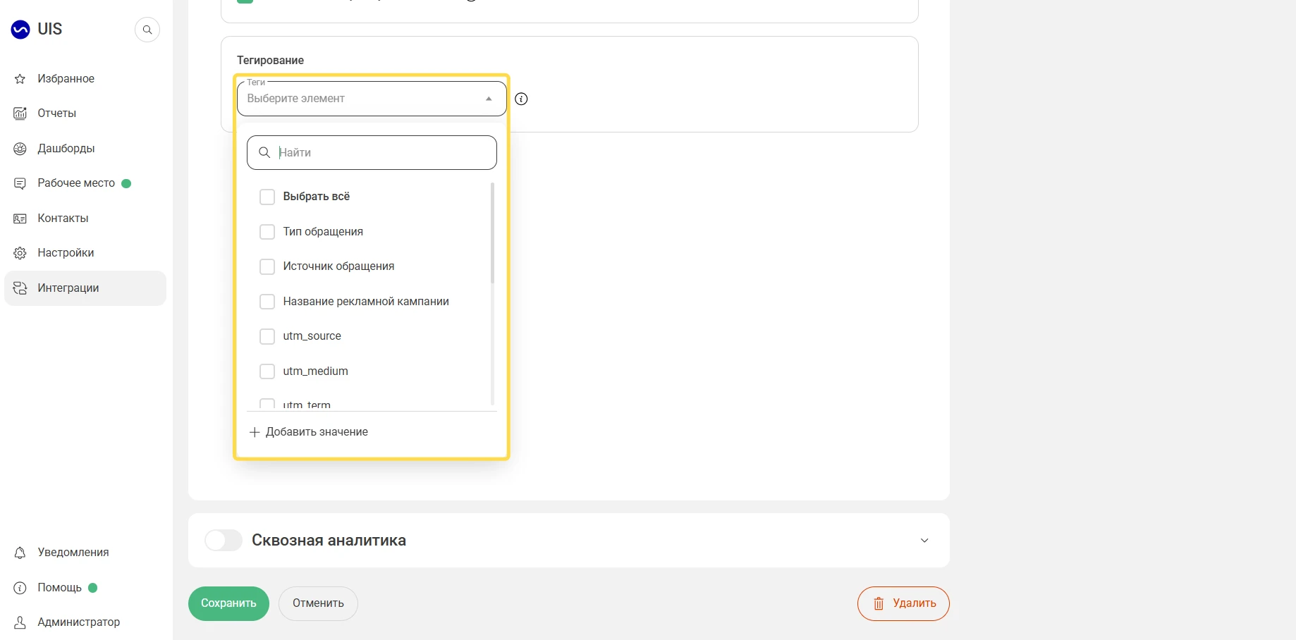This screenshot has height=640, width=1296.
Task: Open the Избранное star icon
Action: [x=20, y=79]
